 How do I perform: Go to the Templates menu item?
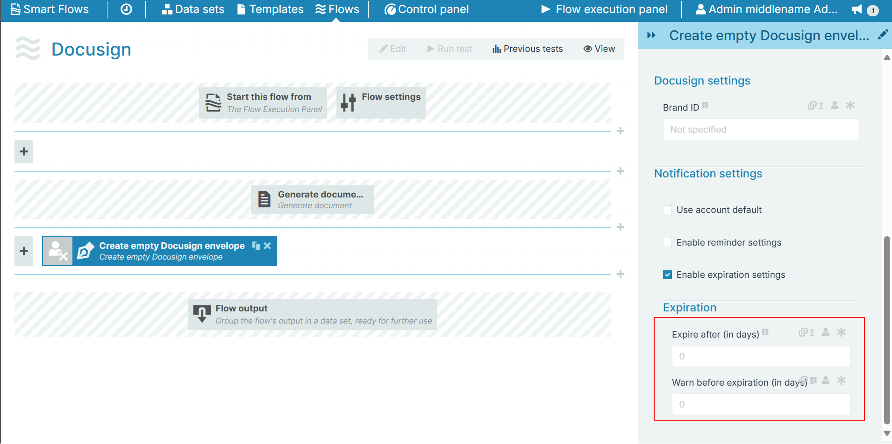[x=271, y=9]
